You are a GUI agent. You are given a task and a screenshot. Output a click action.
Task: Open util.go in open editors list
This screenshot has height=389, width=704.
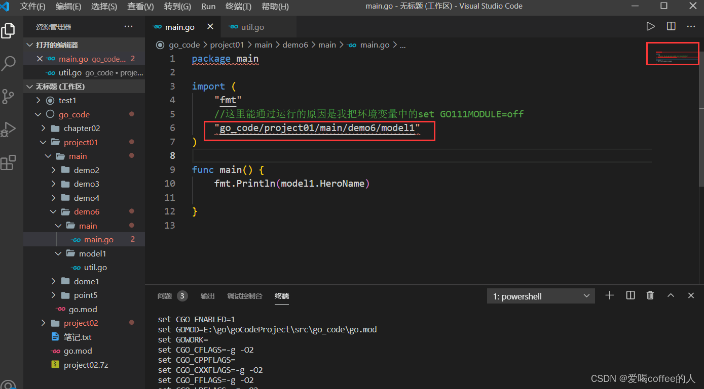click(84, 73)
